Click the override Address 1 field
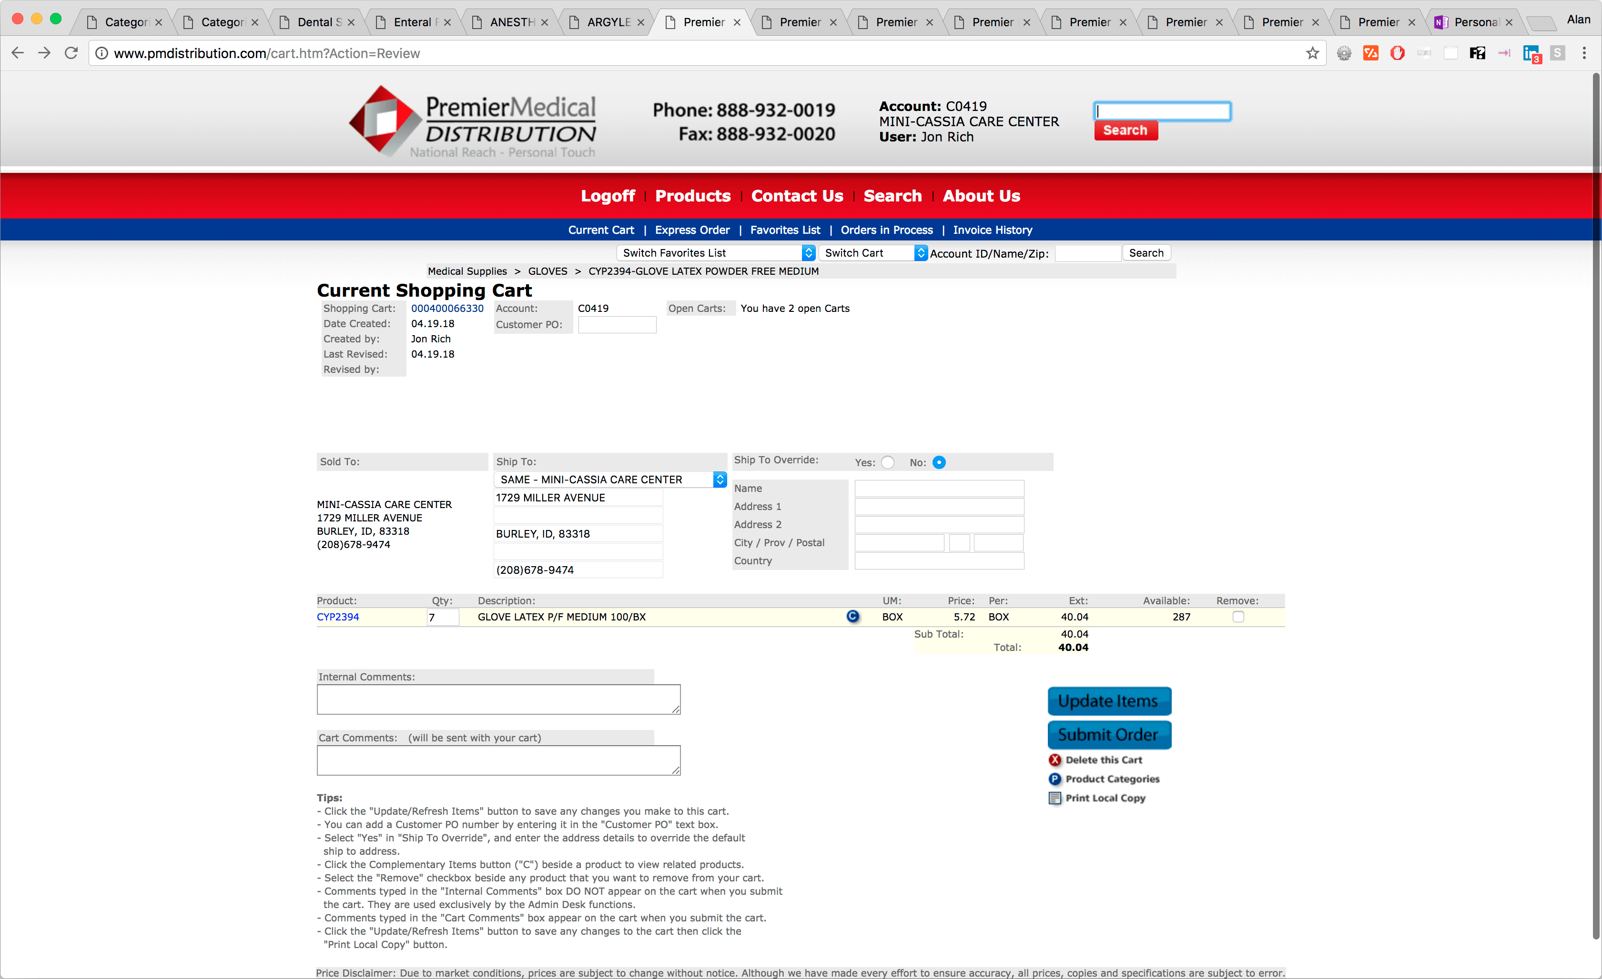The width and height of the screenshot is (1602, 979). (x=939, y=506)
